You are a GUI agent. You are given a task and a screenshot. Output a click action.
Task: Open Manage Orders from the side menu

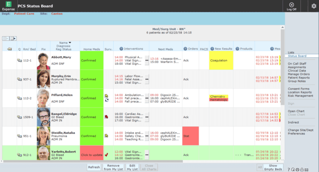298,74
